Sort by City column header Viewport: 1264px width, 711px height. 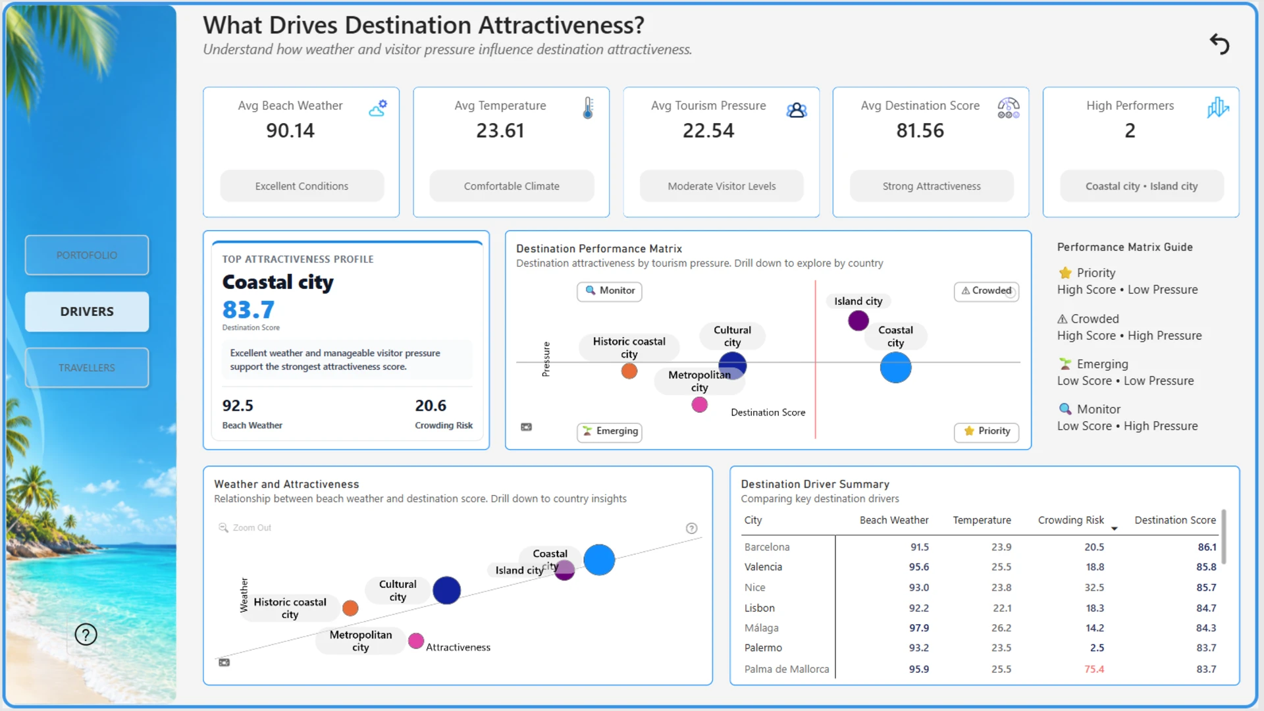coord(753,520)
